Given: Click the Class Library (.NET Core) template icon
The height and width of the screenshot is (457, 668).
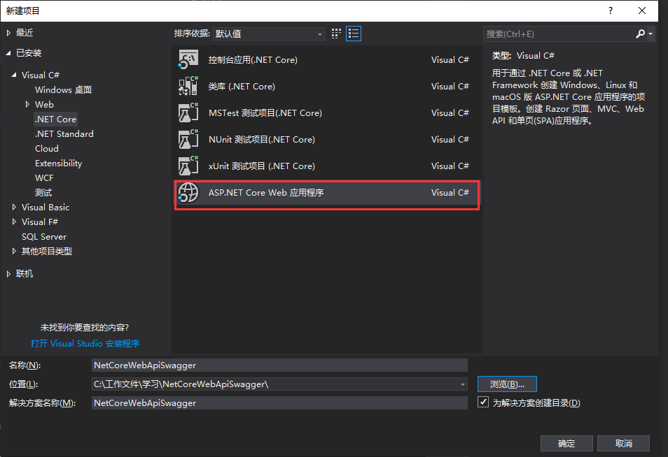Looking at the screenshot, I should tap(188, 86).
